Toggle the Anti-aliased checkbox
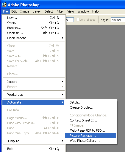The width and height of the screenshot is (125, 152). click(78, 20)
